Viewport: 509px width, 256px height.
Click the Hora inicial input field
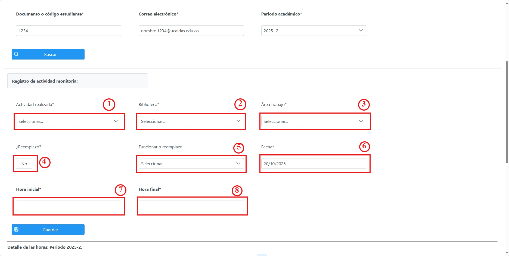pos(69,206)
